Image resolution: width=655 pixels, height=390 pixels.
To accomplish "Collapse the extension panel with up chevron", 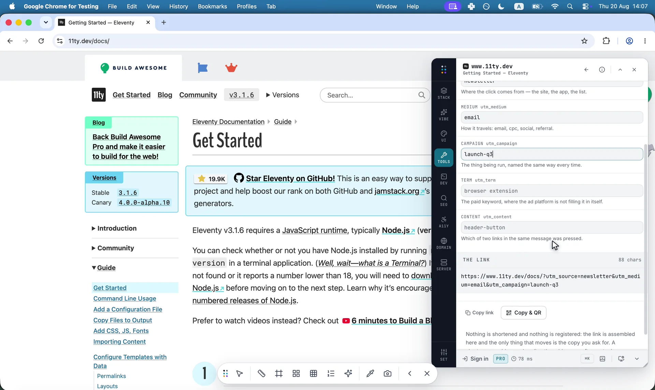I will coord(620,70).
